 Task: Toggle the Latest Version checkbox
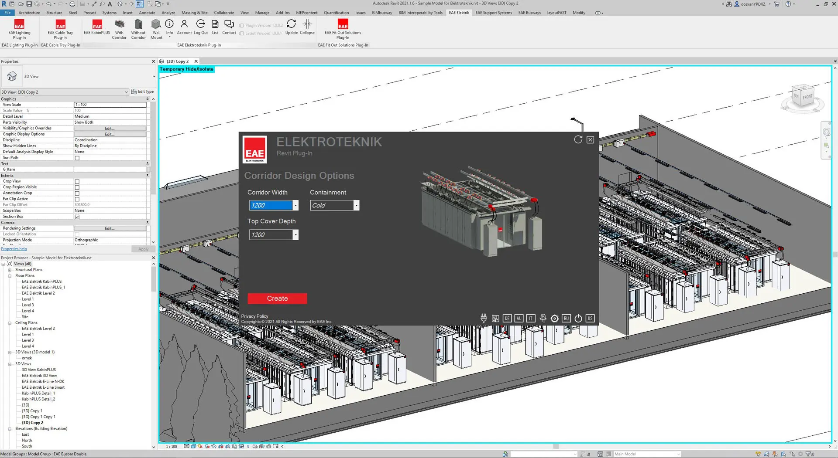(x=241, y=34)
